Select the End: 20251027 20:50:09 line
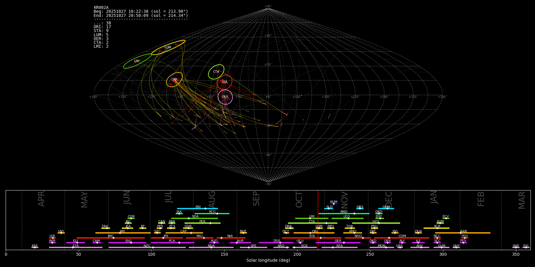 point(141,15)
